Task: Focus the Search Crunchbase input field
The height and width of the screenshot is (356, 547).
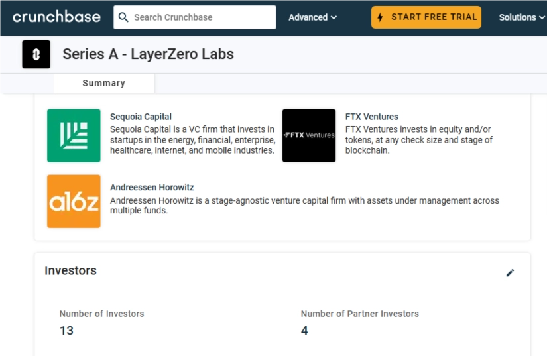Action: click(x=199, y=17)
